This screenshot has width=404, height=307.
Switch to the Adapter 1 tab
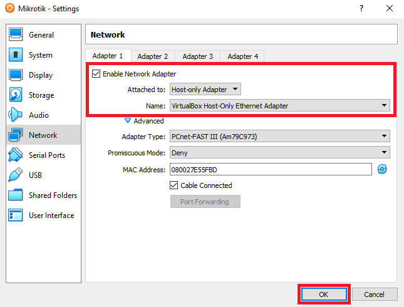tap(108, 56)
